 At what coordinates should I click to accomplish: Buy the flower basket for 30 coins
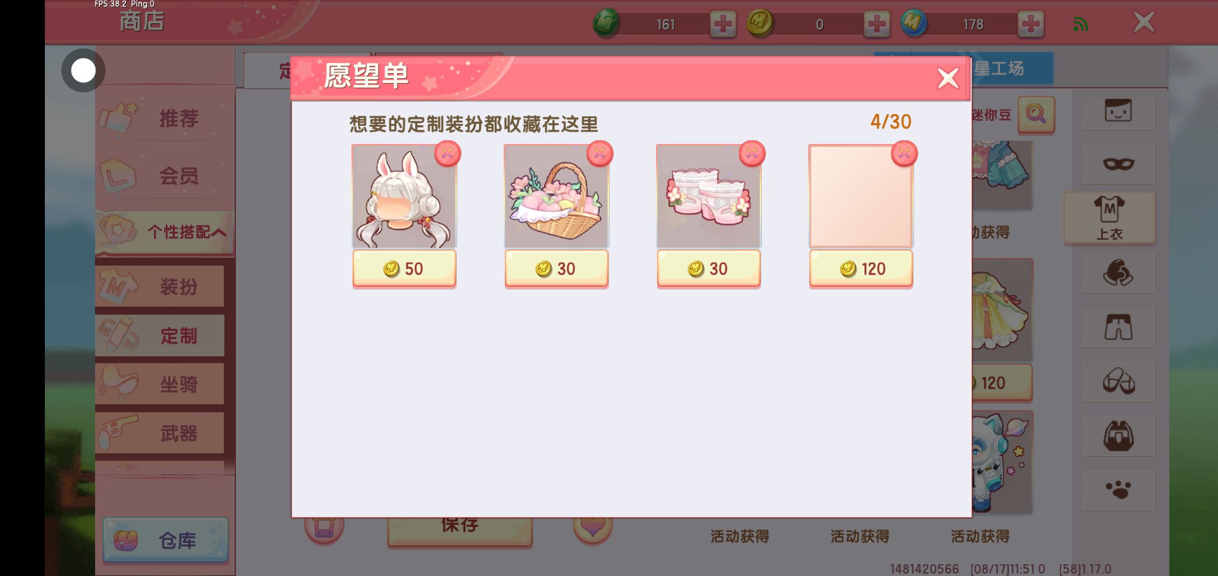pyautogui.click(x=556, y=268)
